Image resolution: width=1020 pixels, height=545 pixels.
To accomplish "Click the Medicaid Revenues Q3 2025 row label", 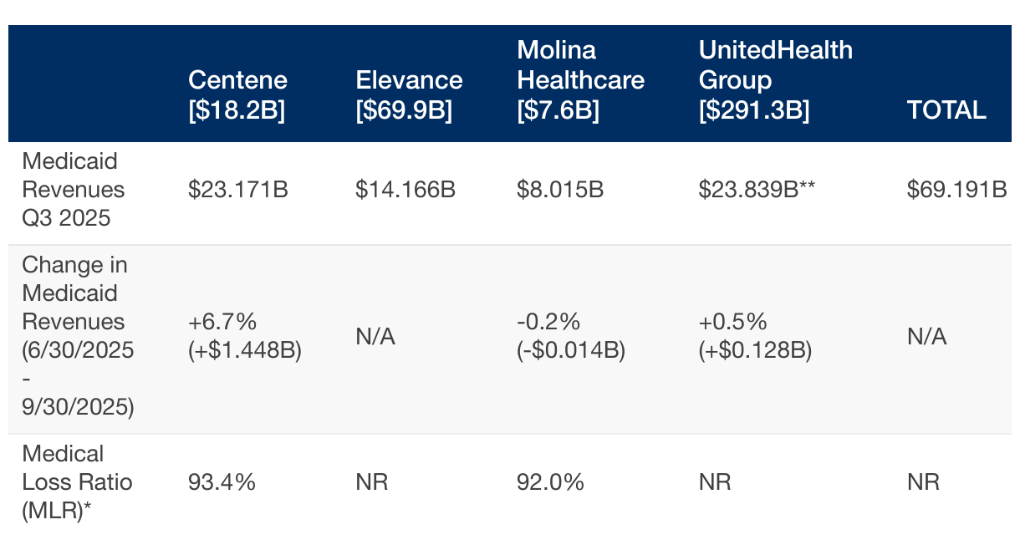I will pos(73,190).
